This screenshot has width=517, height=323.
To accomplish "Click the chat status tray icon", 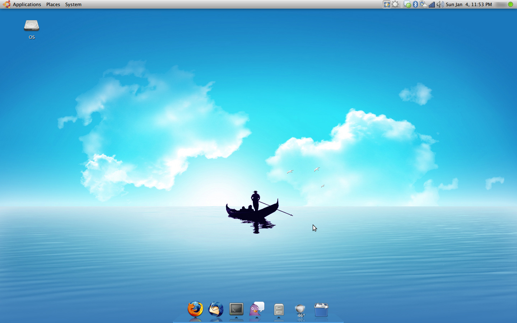I will (407, 4).
